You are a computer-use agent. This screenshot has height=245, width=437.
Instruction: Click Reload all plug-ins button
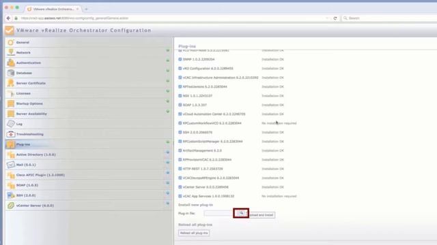(194, 233)
